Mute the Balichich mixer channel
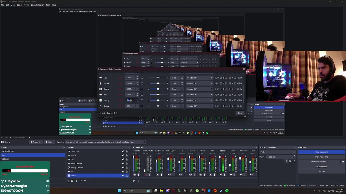Image resolution: width=346 pixels, height=194 pixels. (x=135, y=175)
